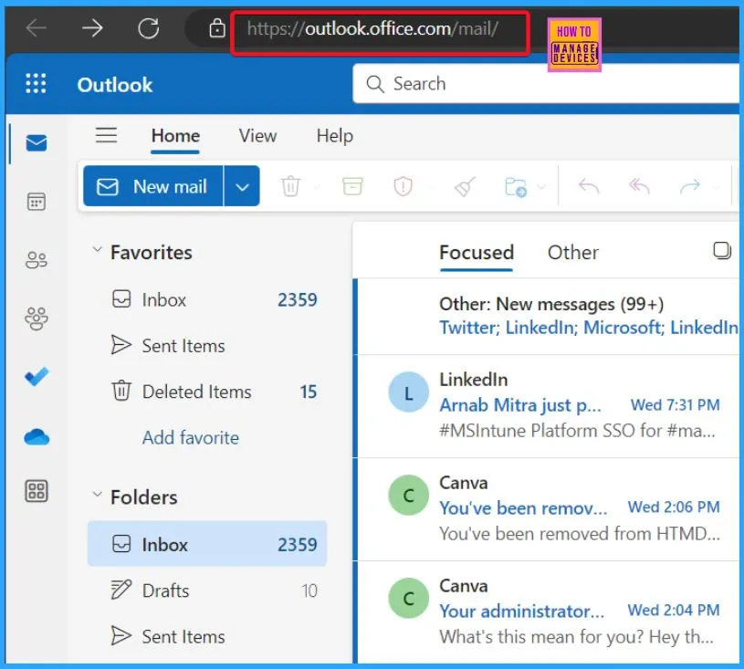Click the Delete trash toolbar icon

point(290,186)
